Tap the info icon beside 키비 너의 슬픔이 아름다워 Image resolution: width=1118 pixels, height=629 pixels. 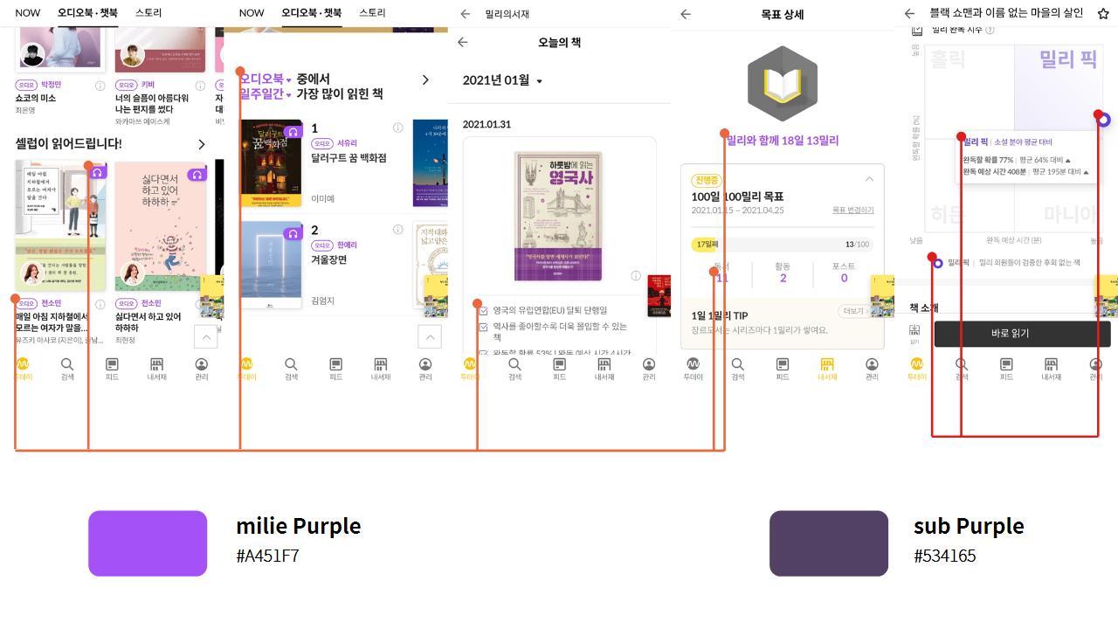200,86
